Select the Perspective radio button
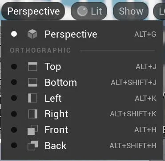The width and height of the screenshot is (165, 161). pos(14,34)
